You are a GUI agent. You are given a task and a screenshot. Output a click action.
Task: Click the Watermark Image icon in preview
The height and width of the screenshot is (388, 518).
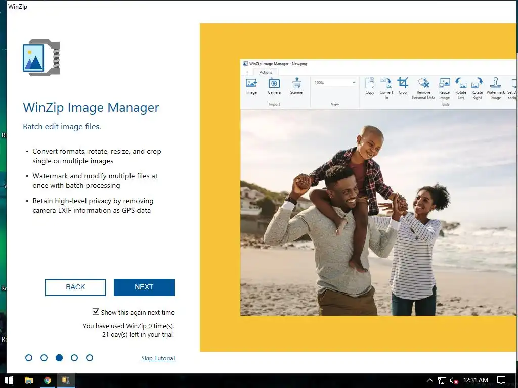coord(496,88)
